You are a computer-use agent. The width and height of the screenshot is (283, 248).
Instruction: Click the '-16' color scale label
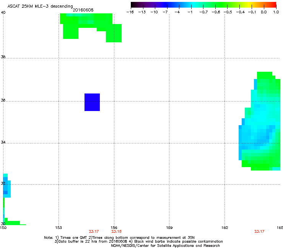[x=130, y=12]
